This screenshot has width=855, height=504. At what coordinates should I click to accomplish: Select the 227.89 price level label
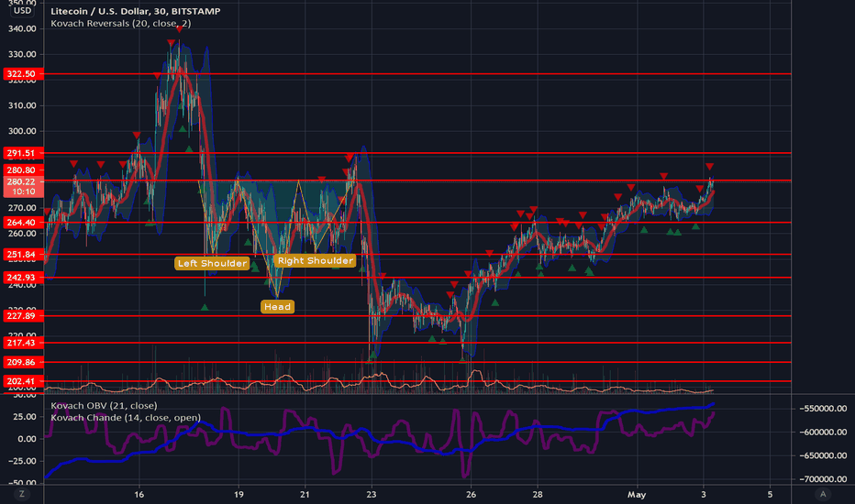tap(22, 316)
